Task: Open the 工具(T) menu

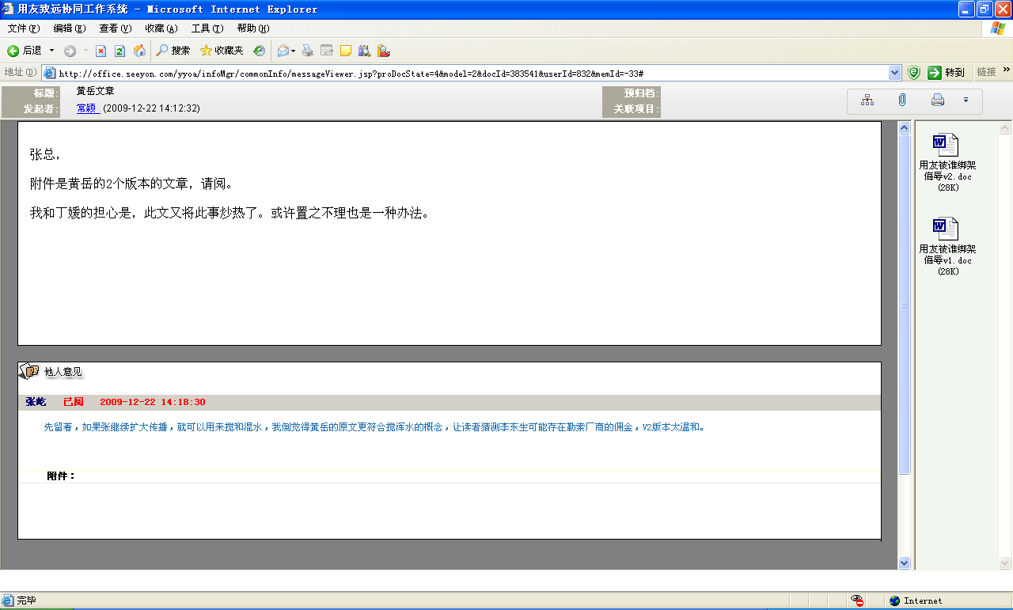Action: point(207,28)
